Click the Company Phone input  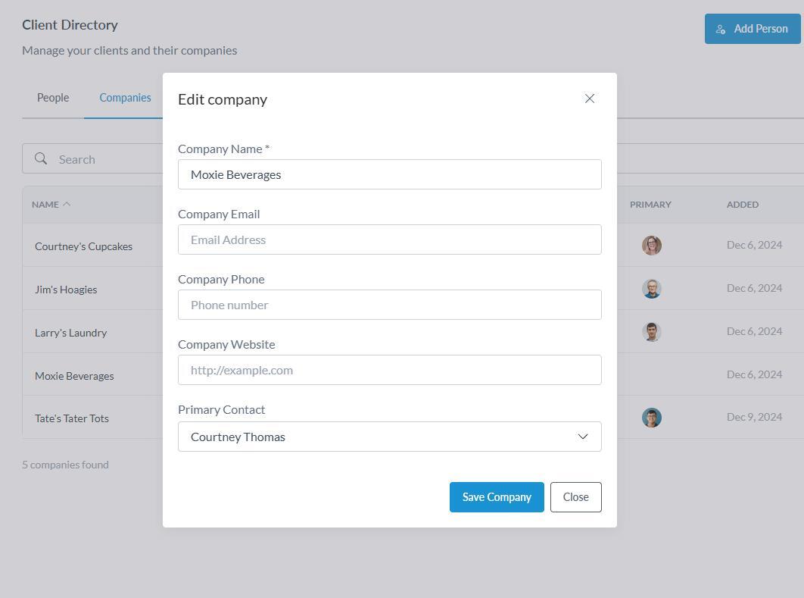pos(389,305)
